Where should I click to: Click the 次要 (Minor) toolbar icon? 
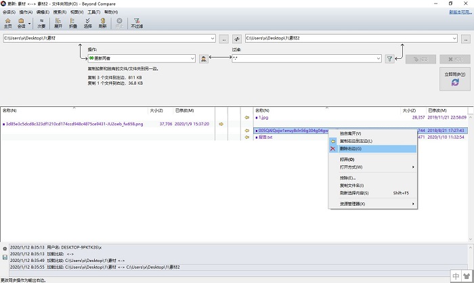coord(41,23)
